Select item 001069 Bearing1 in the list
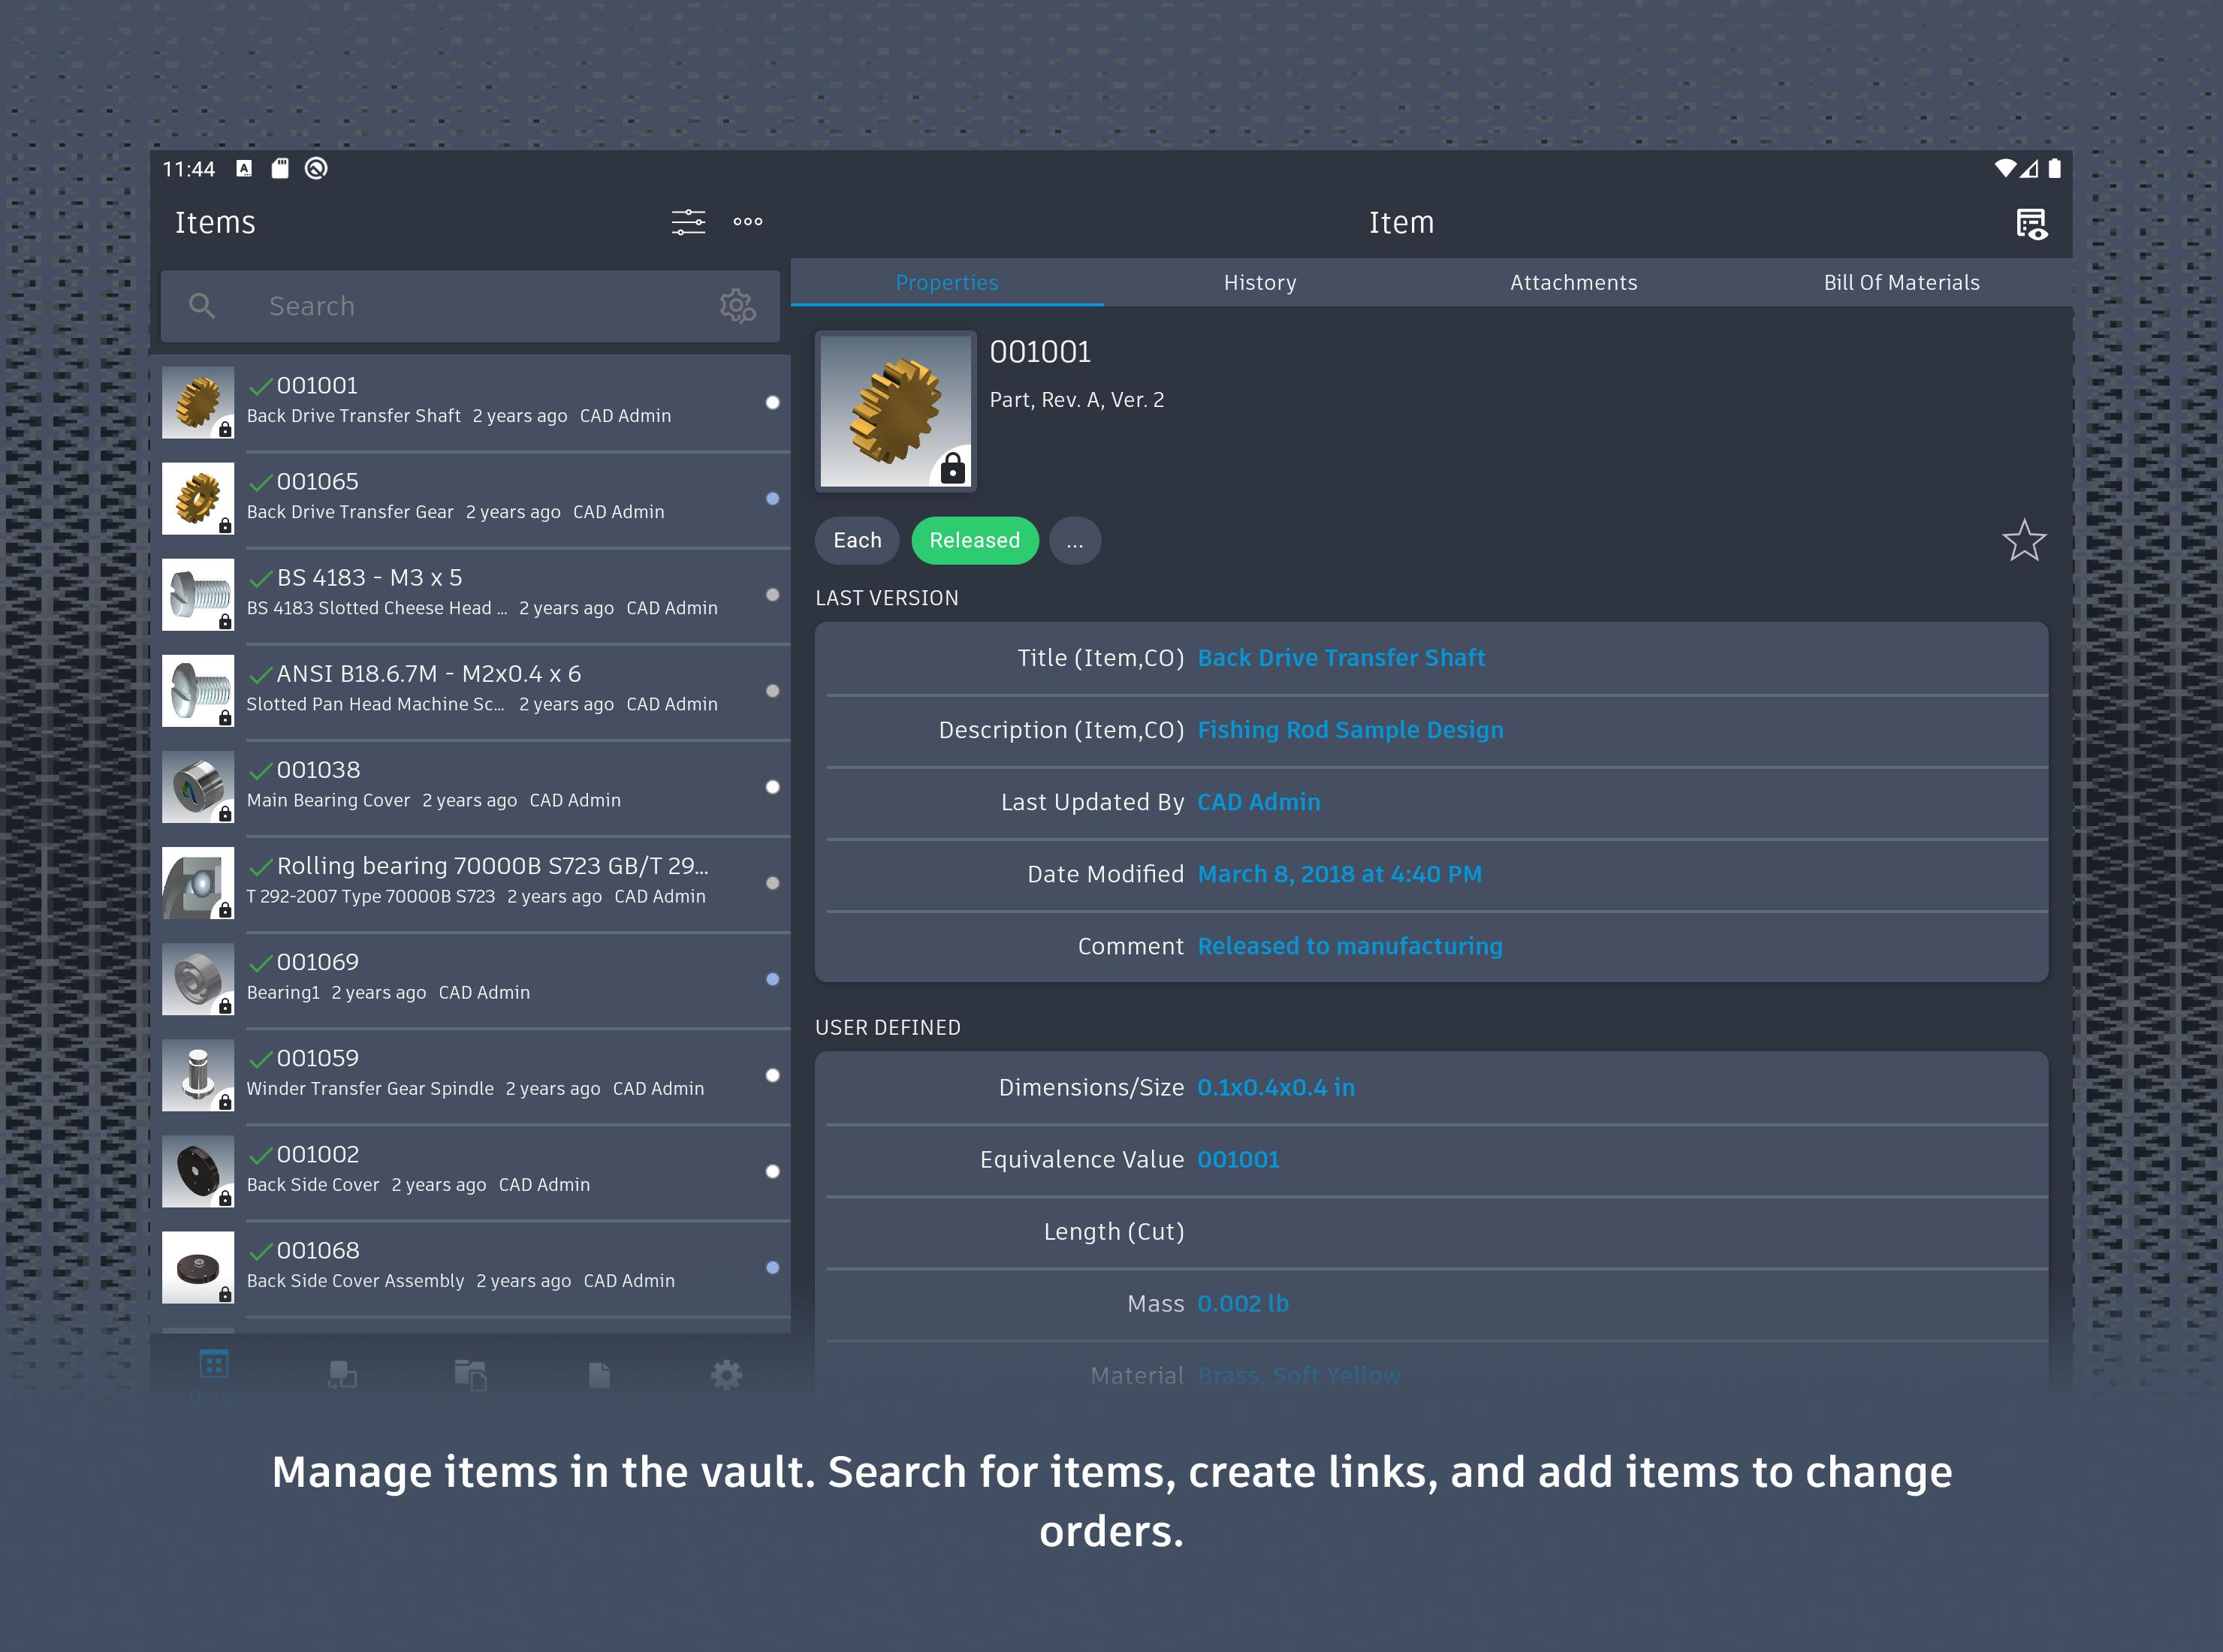2223x1652 pixels. point(471,979)
